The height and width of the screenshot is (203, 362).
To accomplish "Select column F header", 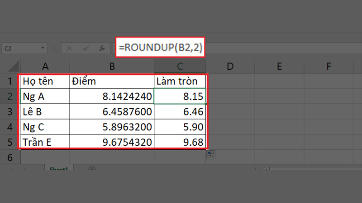I will (x=329, y=66).
